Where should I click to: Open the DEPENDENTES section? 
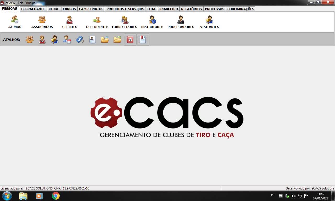(x=97, y=22)
